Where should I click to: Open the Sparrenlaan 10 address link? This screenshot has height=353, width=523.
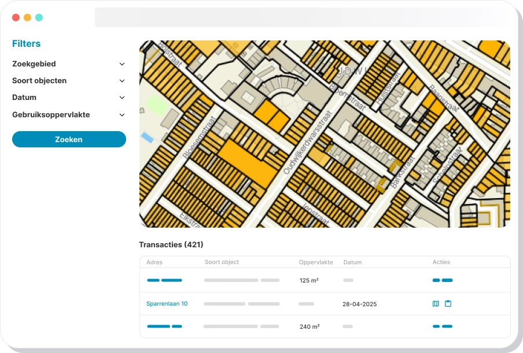pyautogui.click(x=167, y=304)
